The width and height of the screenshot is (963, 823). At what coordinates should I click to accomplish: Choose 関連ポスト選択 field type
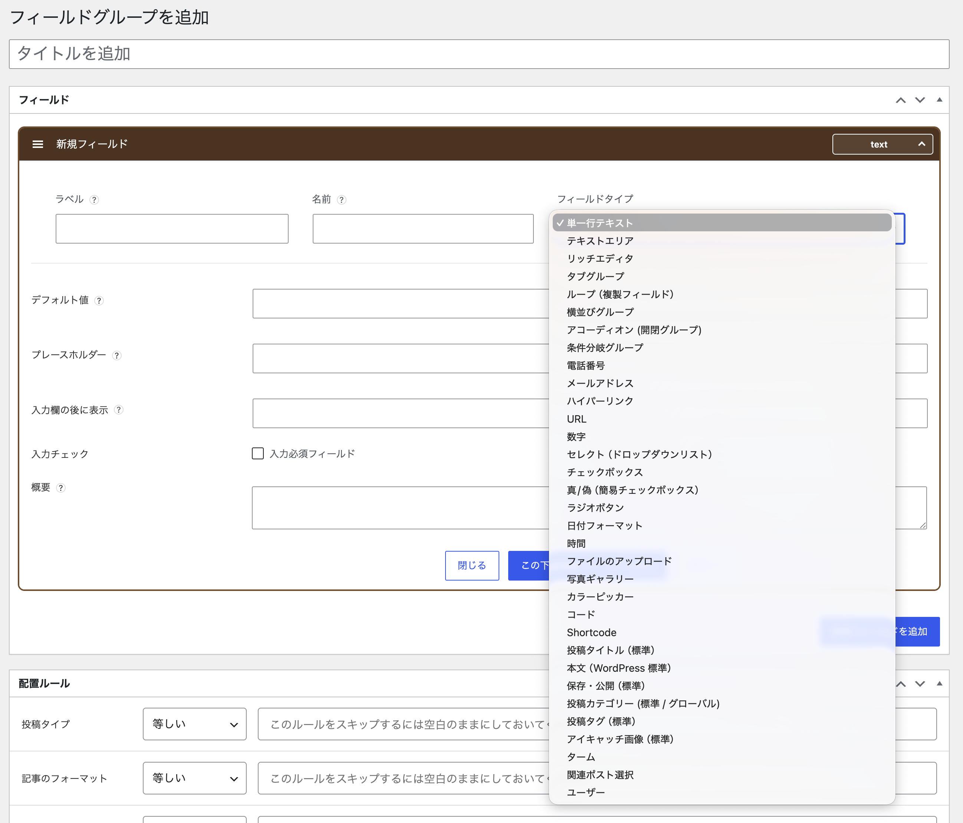tap(722, 775)
